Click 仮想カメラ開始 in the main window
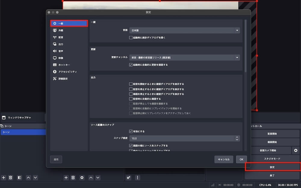Viewport: 301px width, 188px height. [x=268, y=150]
